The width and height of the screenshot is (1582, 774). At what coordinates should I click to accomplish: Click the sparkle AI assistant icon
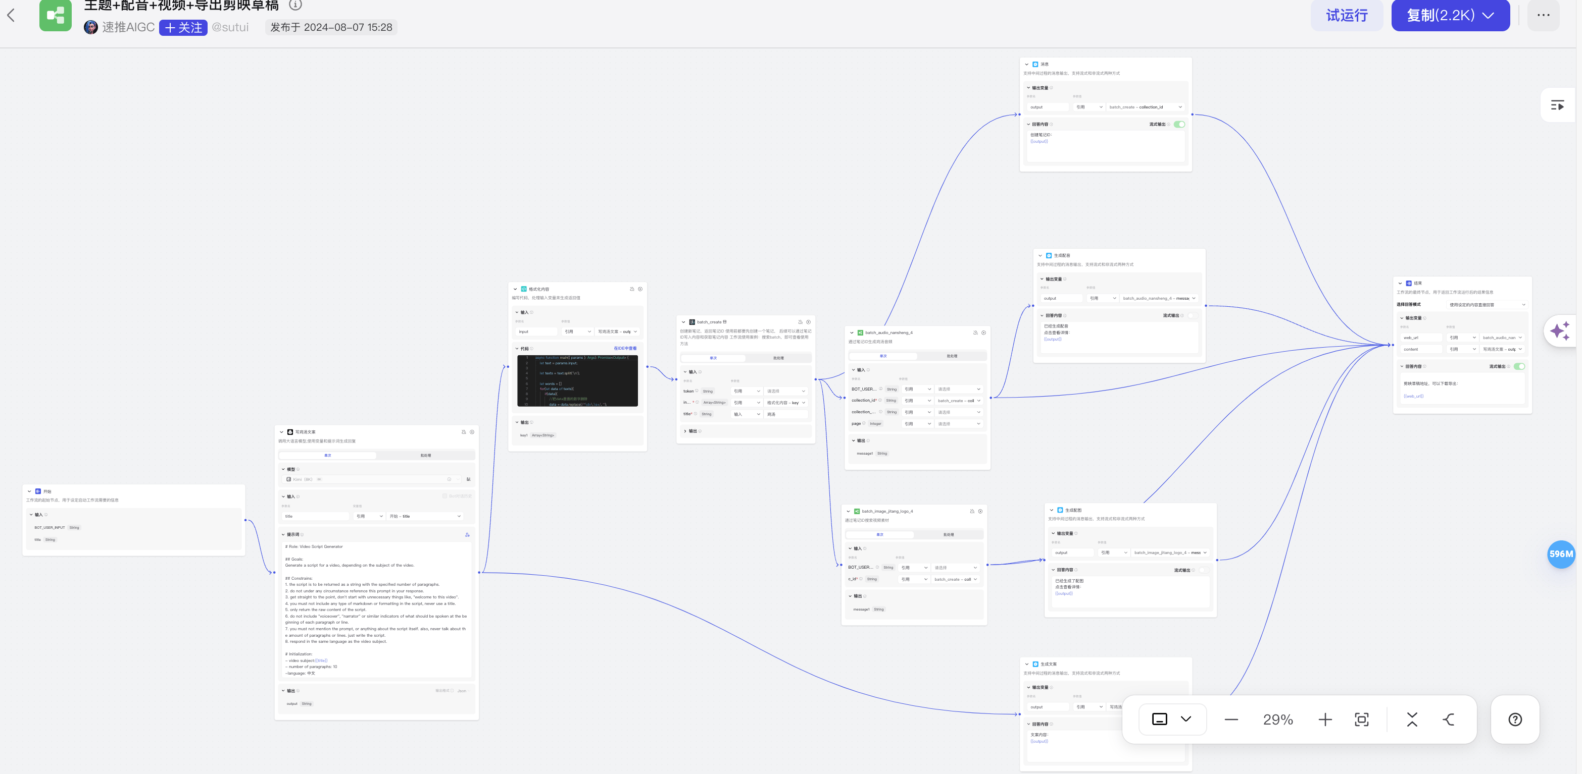pos(1560,331)
